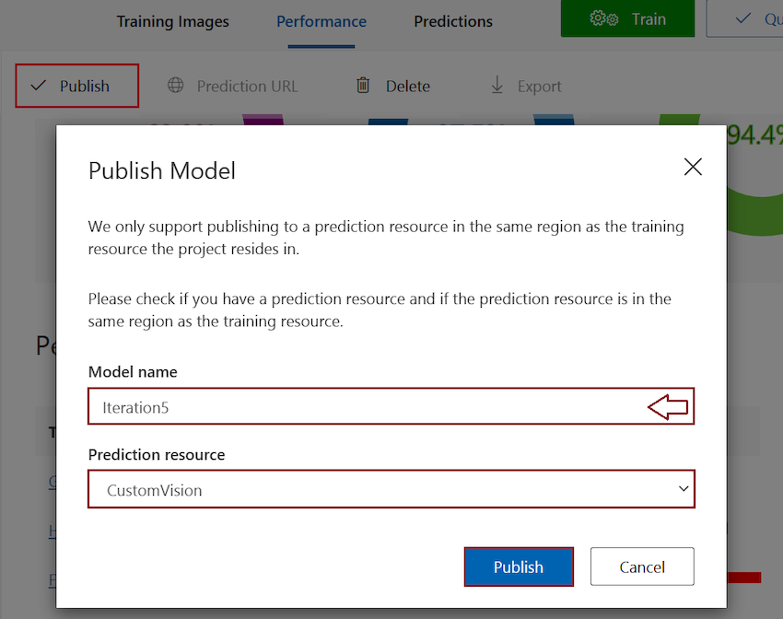Switch to the Training Images tab
The height and width of the screenshot is (619, 783).
click(x=173, y=21)
